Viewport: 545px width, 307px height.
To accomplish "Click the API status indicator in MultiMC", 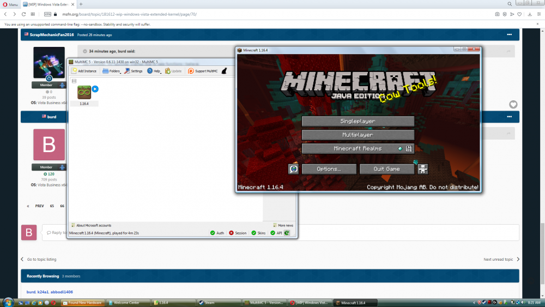I will tap(276, 233).
